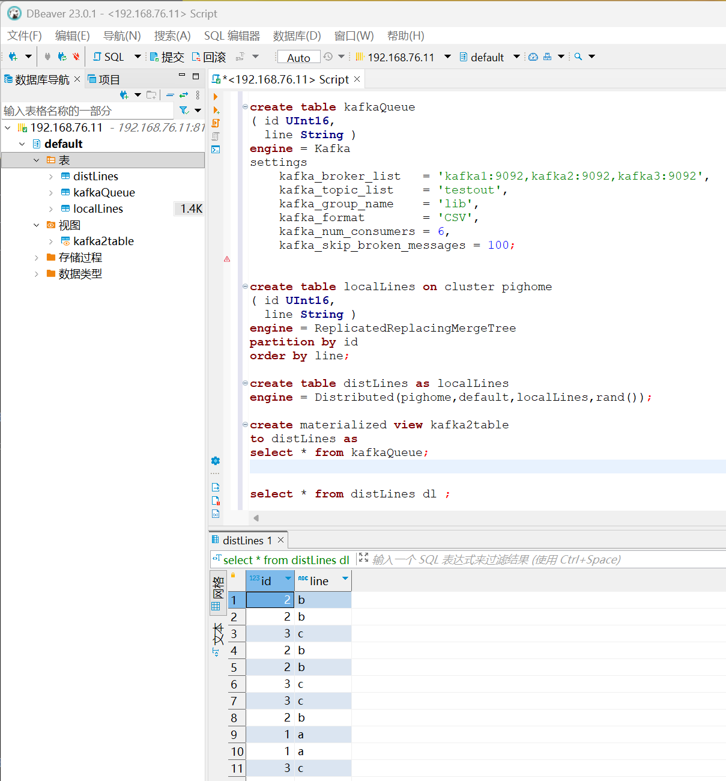Click the new database connection plug icon
Screen dimensions: 726x781
point(13,56)
